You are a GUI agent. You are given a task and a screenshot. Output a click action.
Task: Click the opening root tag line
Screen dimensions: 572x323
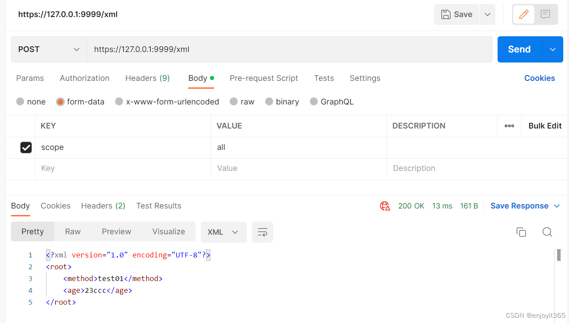[59, 267]
